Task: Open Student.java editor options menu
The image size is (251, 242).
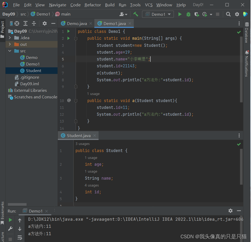Action: click(239, 136)
